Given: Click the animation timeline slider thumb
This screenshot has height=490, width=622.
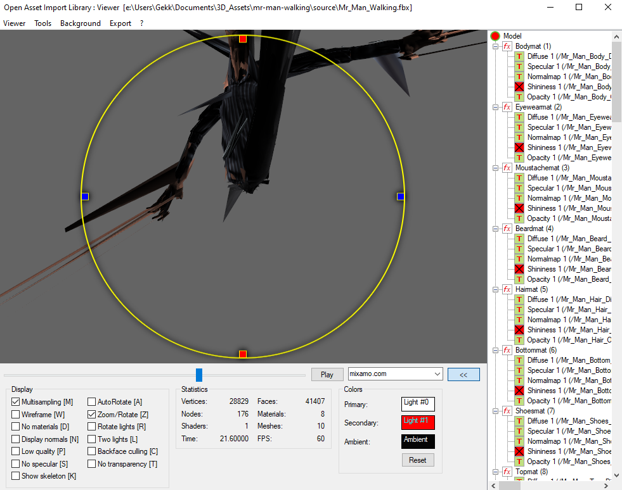Looking at the screenshot, I should point(199,375).
